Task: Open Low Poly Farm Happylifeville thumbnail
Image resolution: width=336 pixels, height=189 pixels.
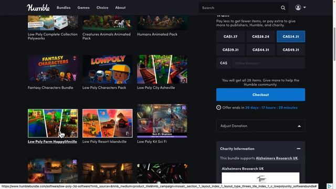Action: tap(53, 123)
